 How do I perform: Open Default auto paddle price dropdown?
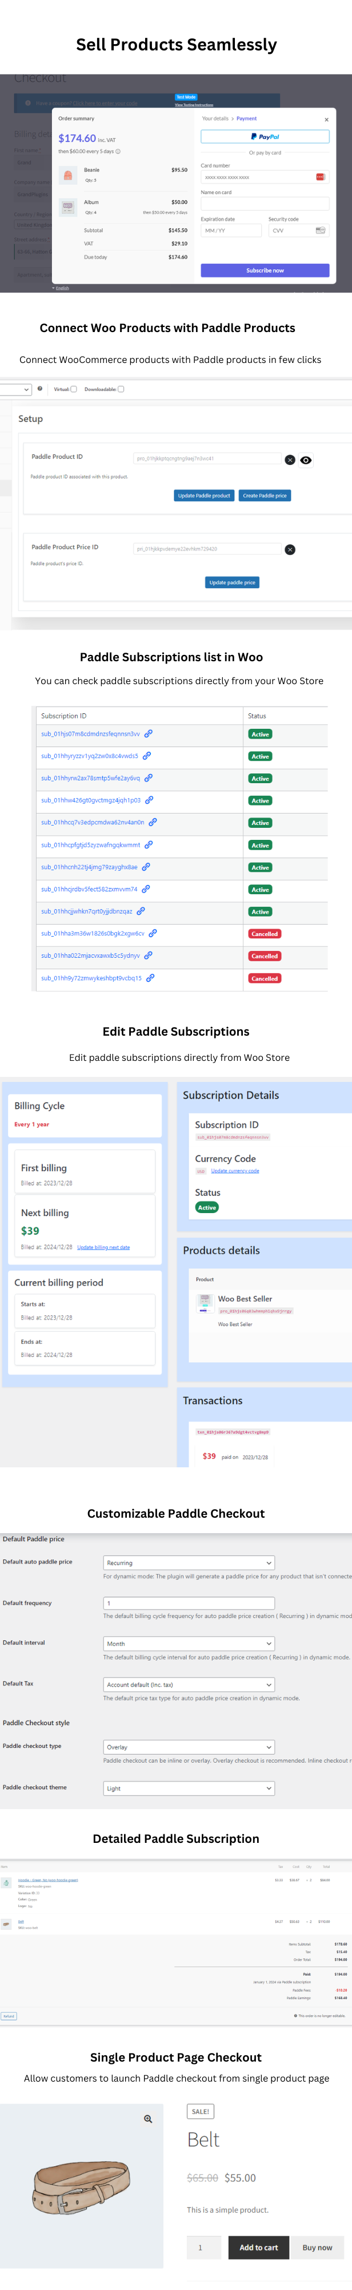coord(189,1563)
